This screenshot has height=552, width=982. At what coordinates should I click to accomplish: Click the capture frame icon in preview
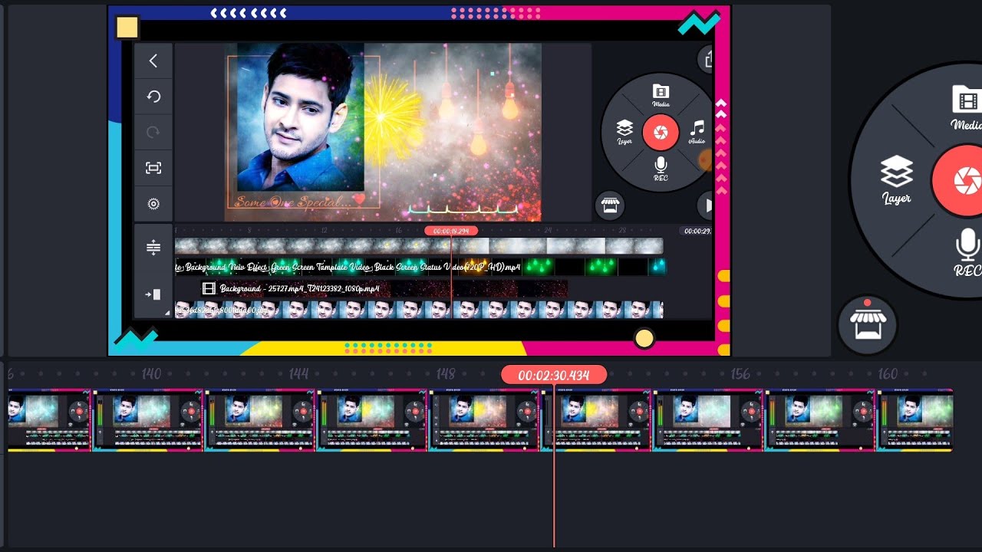[153, 168]
